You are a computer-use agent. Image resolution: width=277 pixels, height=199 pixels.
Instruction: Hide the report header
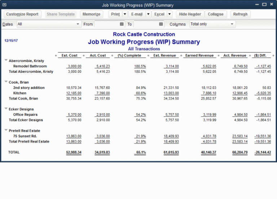190,14
